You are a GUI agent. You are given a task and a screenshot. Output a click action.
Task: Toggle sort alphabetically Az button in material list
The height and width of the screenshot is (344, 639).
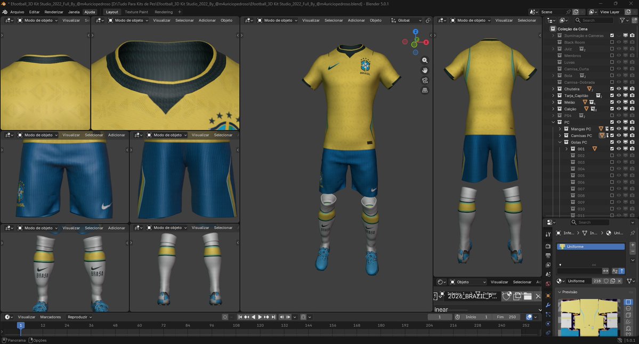615,270
